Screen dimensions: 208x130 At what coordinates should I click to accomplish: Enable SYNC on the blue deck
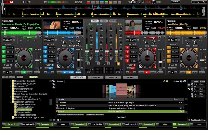pos(71,72)
